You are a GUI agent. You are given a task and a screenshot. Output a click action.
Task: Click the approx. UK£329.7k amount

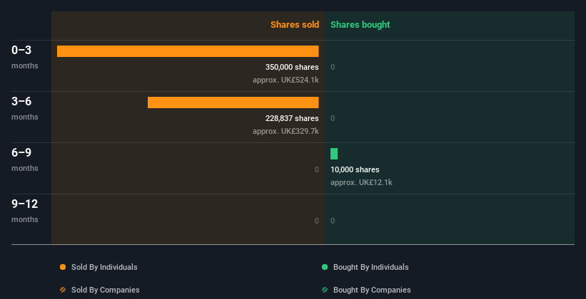point(286,131)
